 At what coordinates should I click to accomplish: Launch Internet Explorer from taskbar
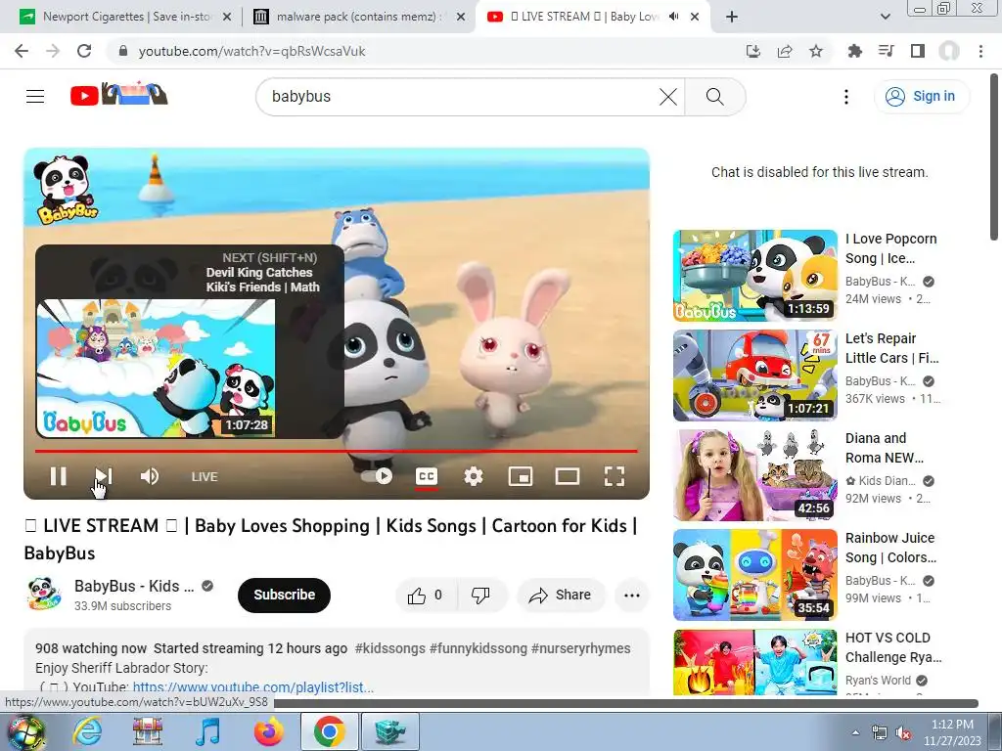[86, 731]
